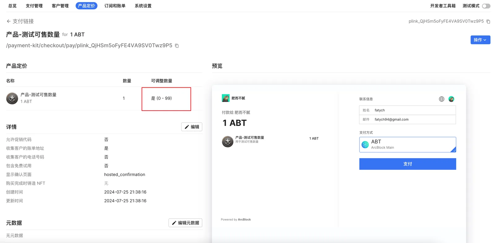Click the blue 支付 button
The image size is (495, 243).
point(407,164)
